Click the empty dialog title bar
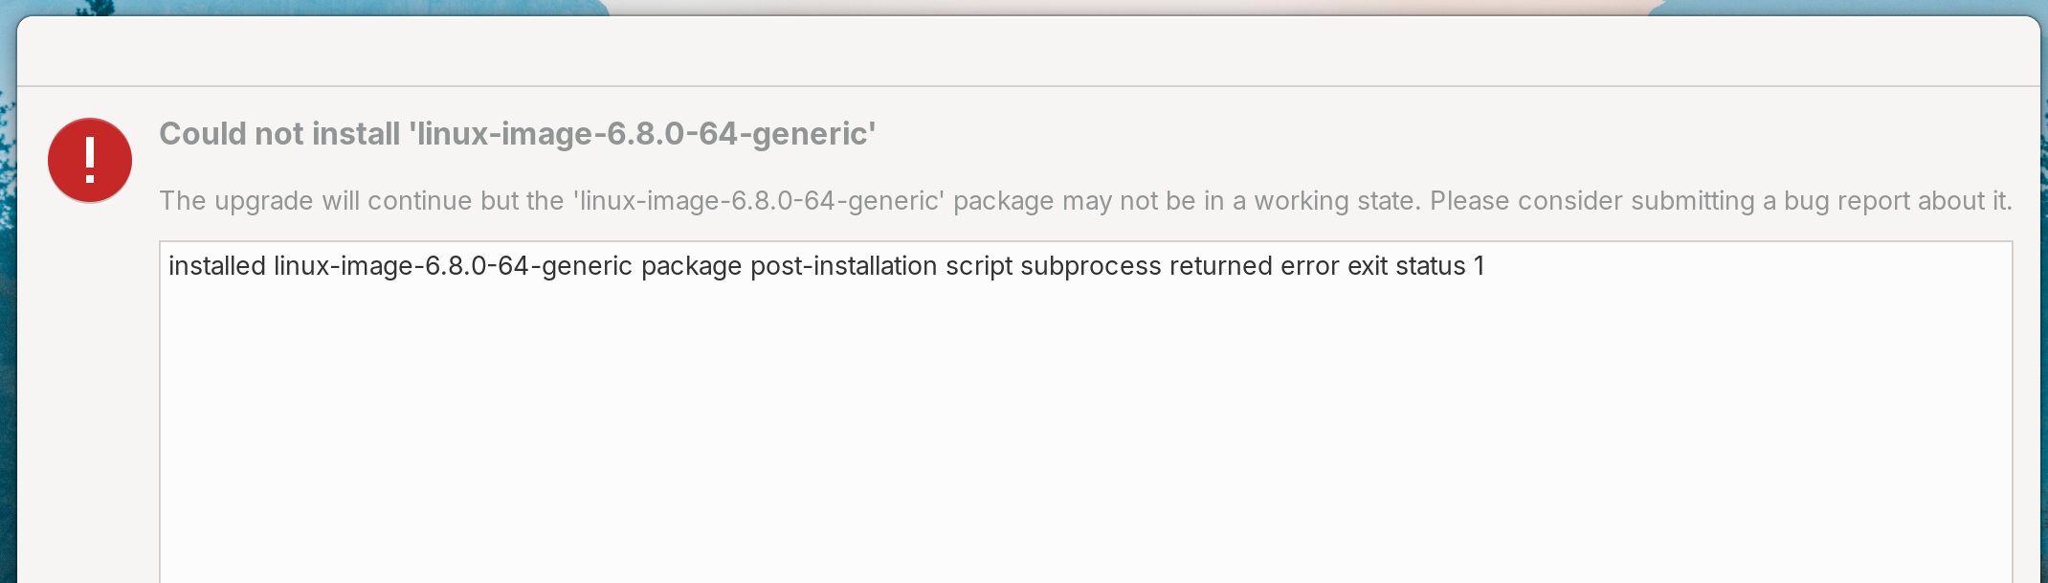The width and height of the screenshot is (2048, 583). point(1029,52)
